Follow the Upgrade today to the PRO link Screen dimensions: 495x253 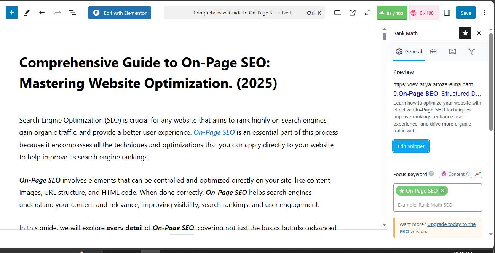(451, 224)
